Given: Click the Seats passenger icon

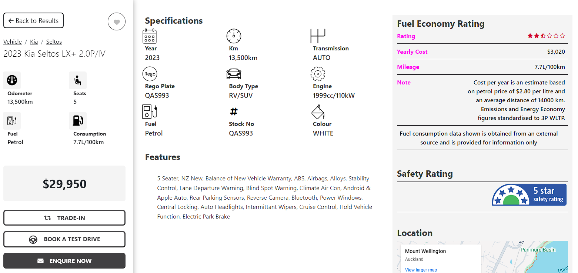Looking at the screenshot, I should point(78,80).
